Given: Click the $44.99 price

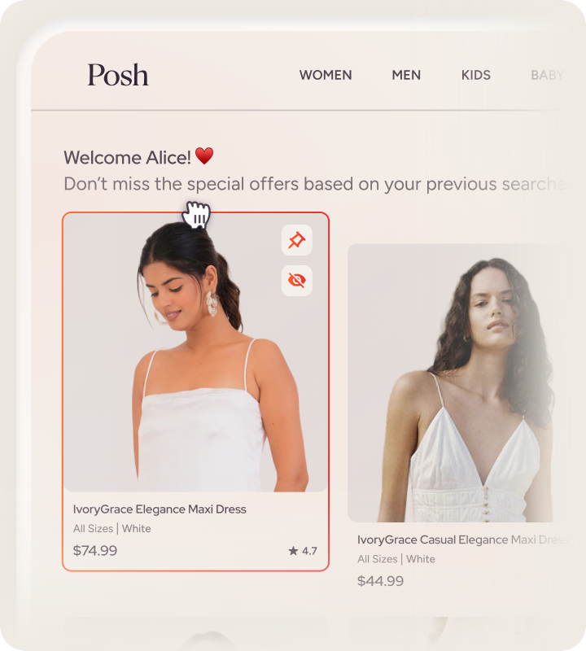Looking at the screenshot, I should (x=380, y=581).
